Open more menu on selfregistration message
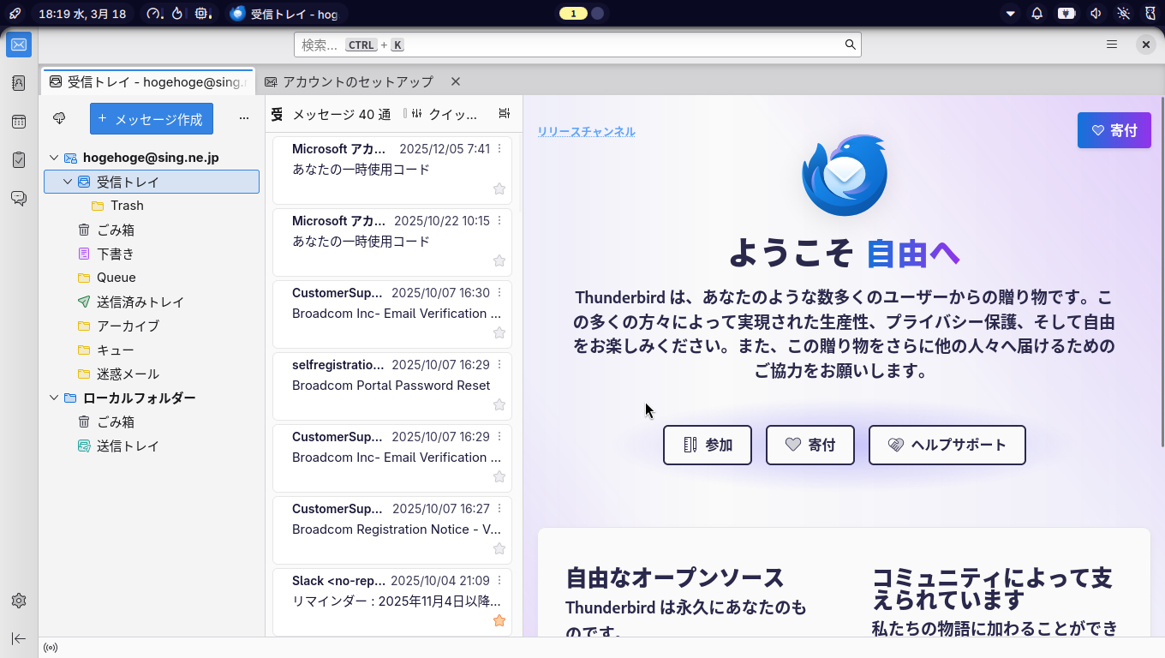Screen dimensions: 1165x658 tap(499, 365)
